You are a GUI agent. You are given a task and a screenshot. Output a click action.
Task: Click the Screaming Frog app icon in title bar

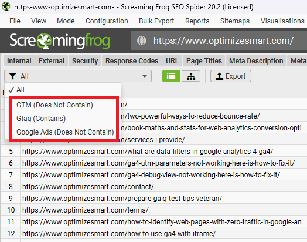6,6
